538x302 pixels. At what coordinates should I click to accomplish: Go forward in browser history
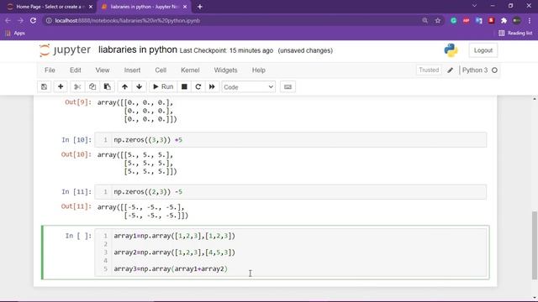20,20
